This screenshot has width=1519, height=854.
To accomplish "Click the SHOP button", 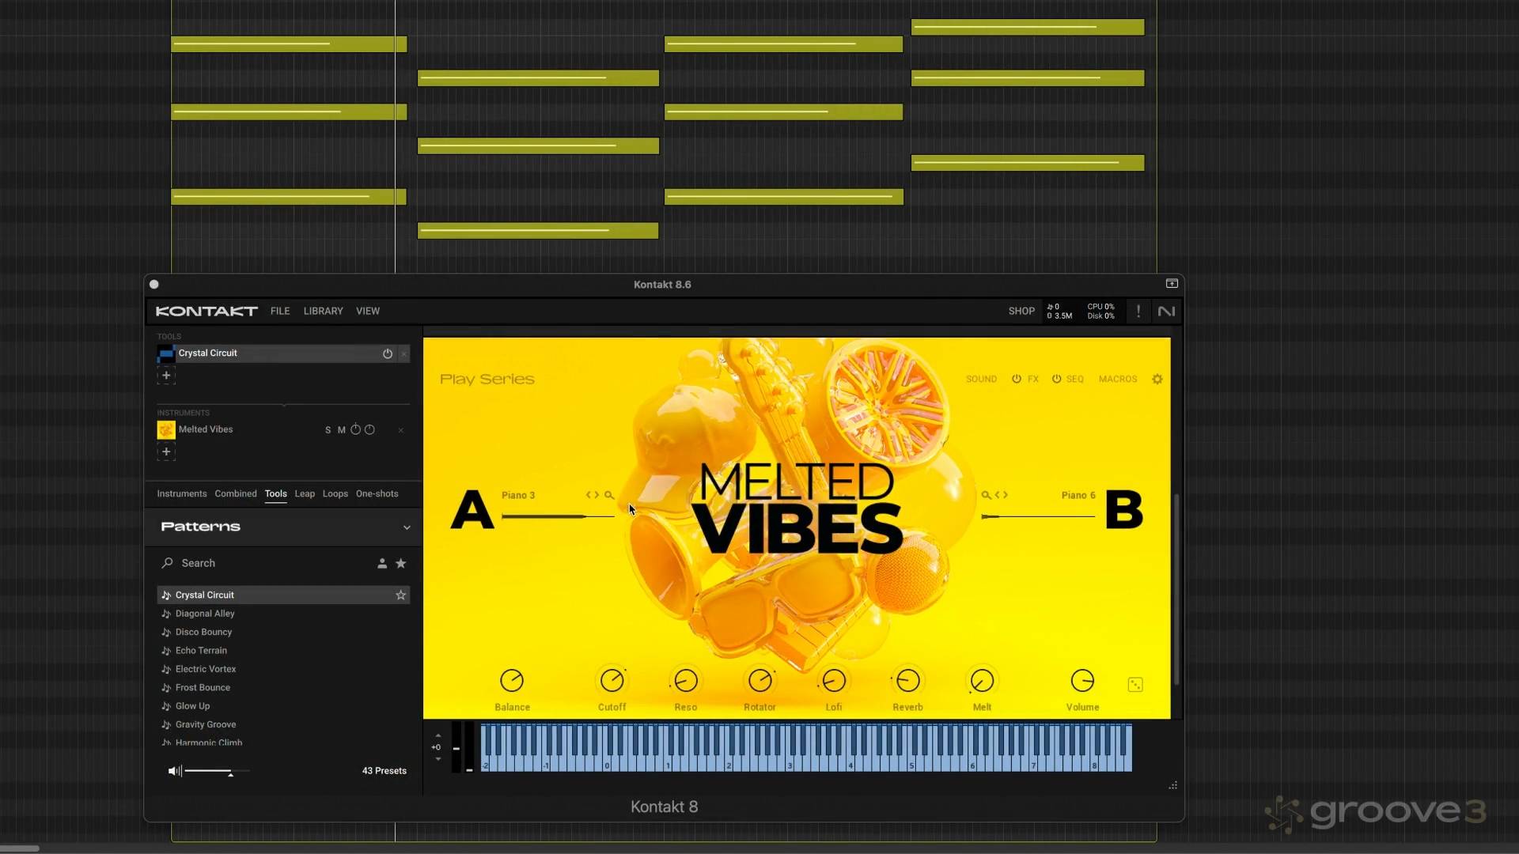I will click(1021, 312).
